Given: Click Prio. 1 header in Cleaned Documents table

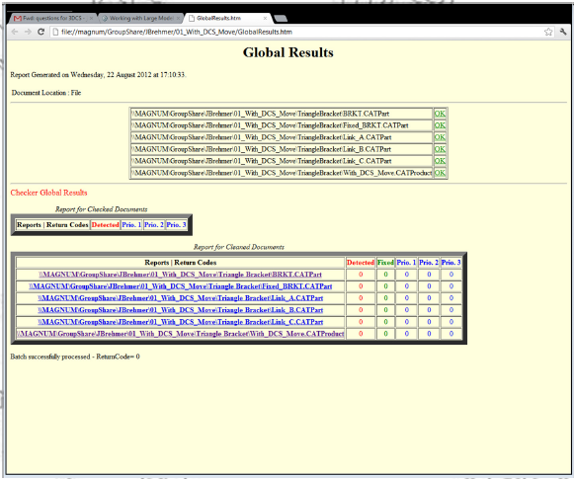Looking at the screenshot, I should tap(406, 263).
